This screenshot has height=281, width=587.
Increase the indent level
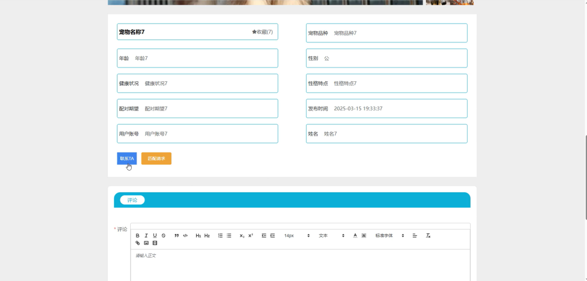[272, 236]
